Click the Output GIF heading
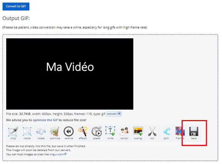The height and width of the screenshot is (164, 222). coord(16,18)
